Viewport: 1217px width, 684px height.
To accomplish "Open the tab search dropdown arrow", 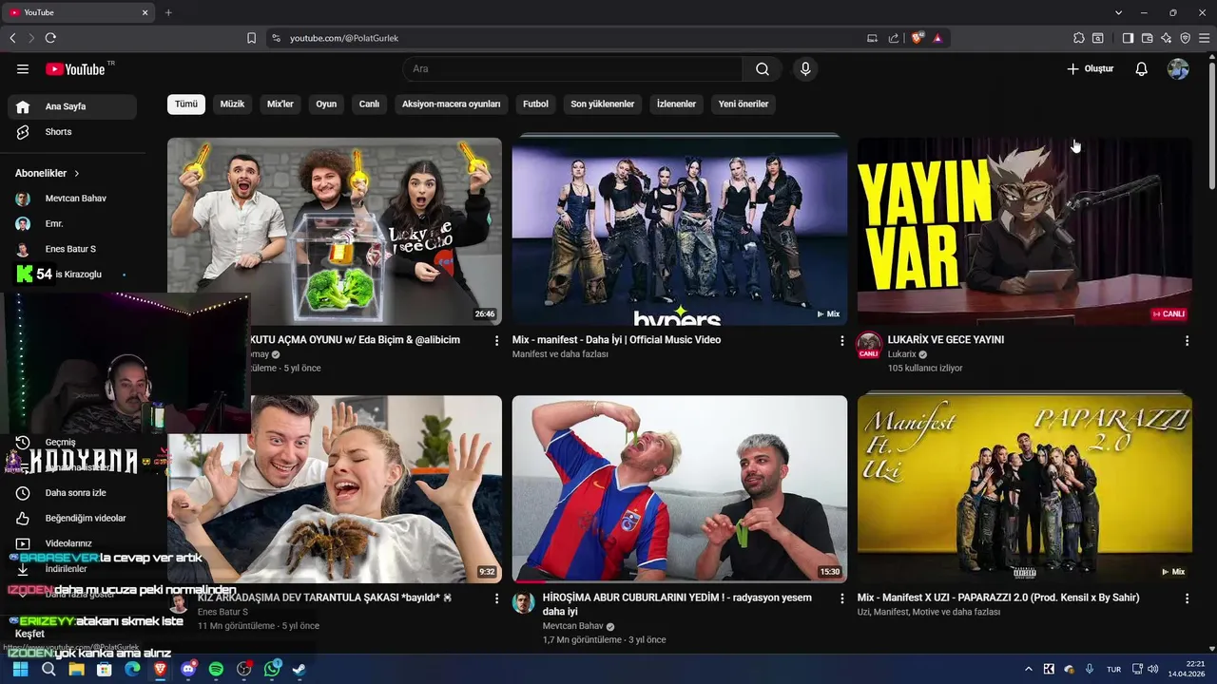I will click(x=1119, y=12).
